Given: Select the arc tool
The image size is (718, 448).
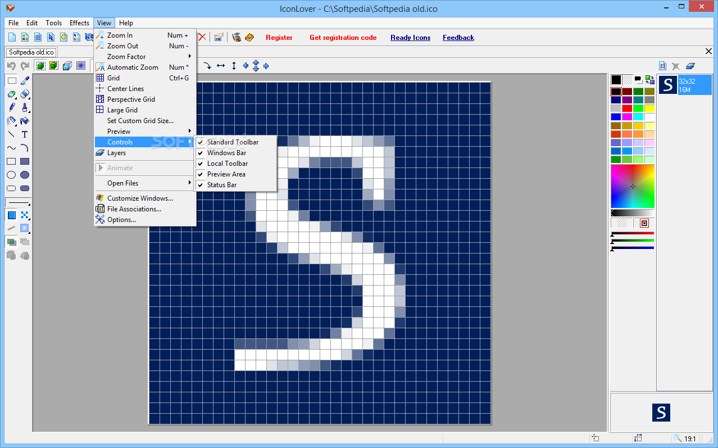Looking at the screenshot, I should click(25, 148).
